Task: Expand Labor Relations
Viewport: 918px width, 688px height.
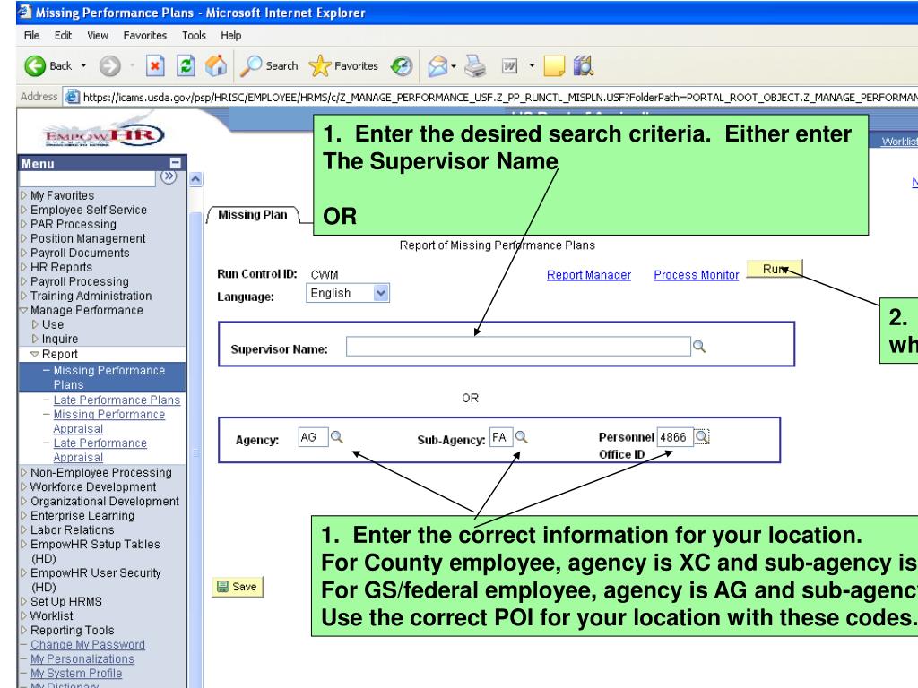Action: 72,529
